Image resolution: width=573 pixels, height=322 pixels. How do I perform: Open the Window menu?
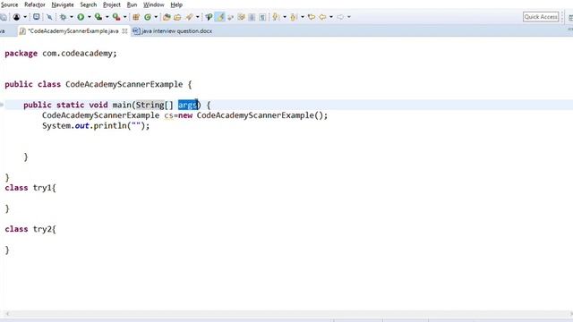153,4
